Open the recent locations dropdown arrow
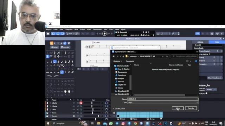The image size is (225, 126). 121,56
